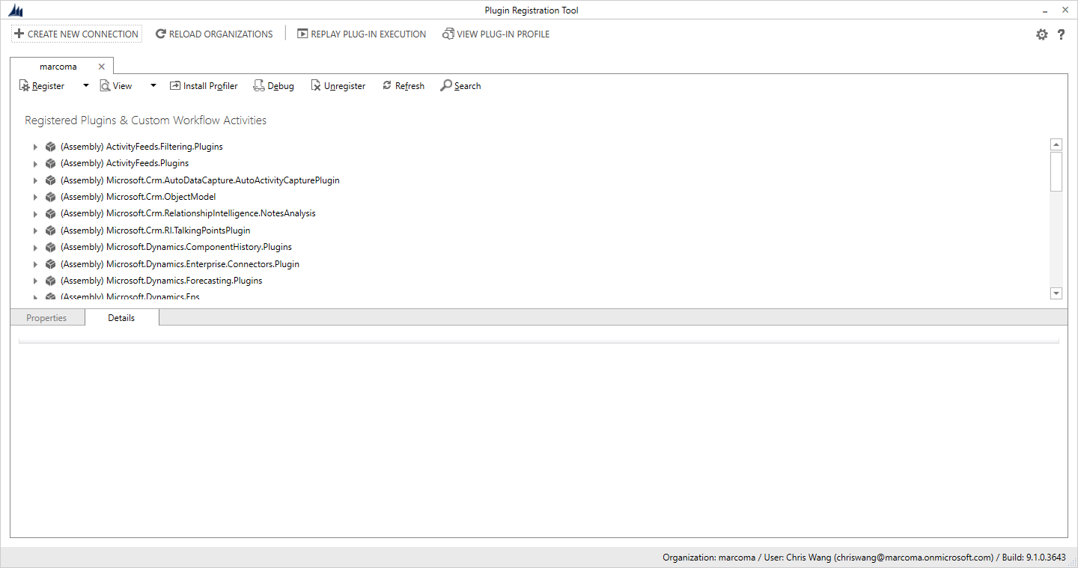Image resolution: width=1078 pixels, height=568 pixels.
Task: Select the Microsoft.Dynamics.Forecasting.Plugins row text
Action: point(161,281)
